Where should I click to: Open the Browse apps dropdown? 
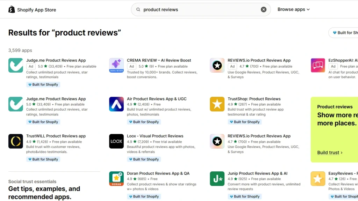point(293,9)
